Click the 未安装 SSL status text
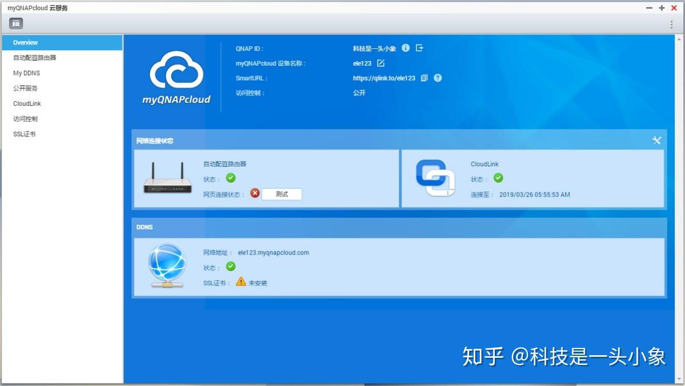 [258, 283]
